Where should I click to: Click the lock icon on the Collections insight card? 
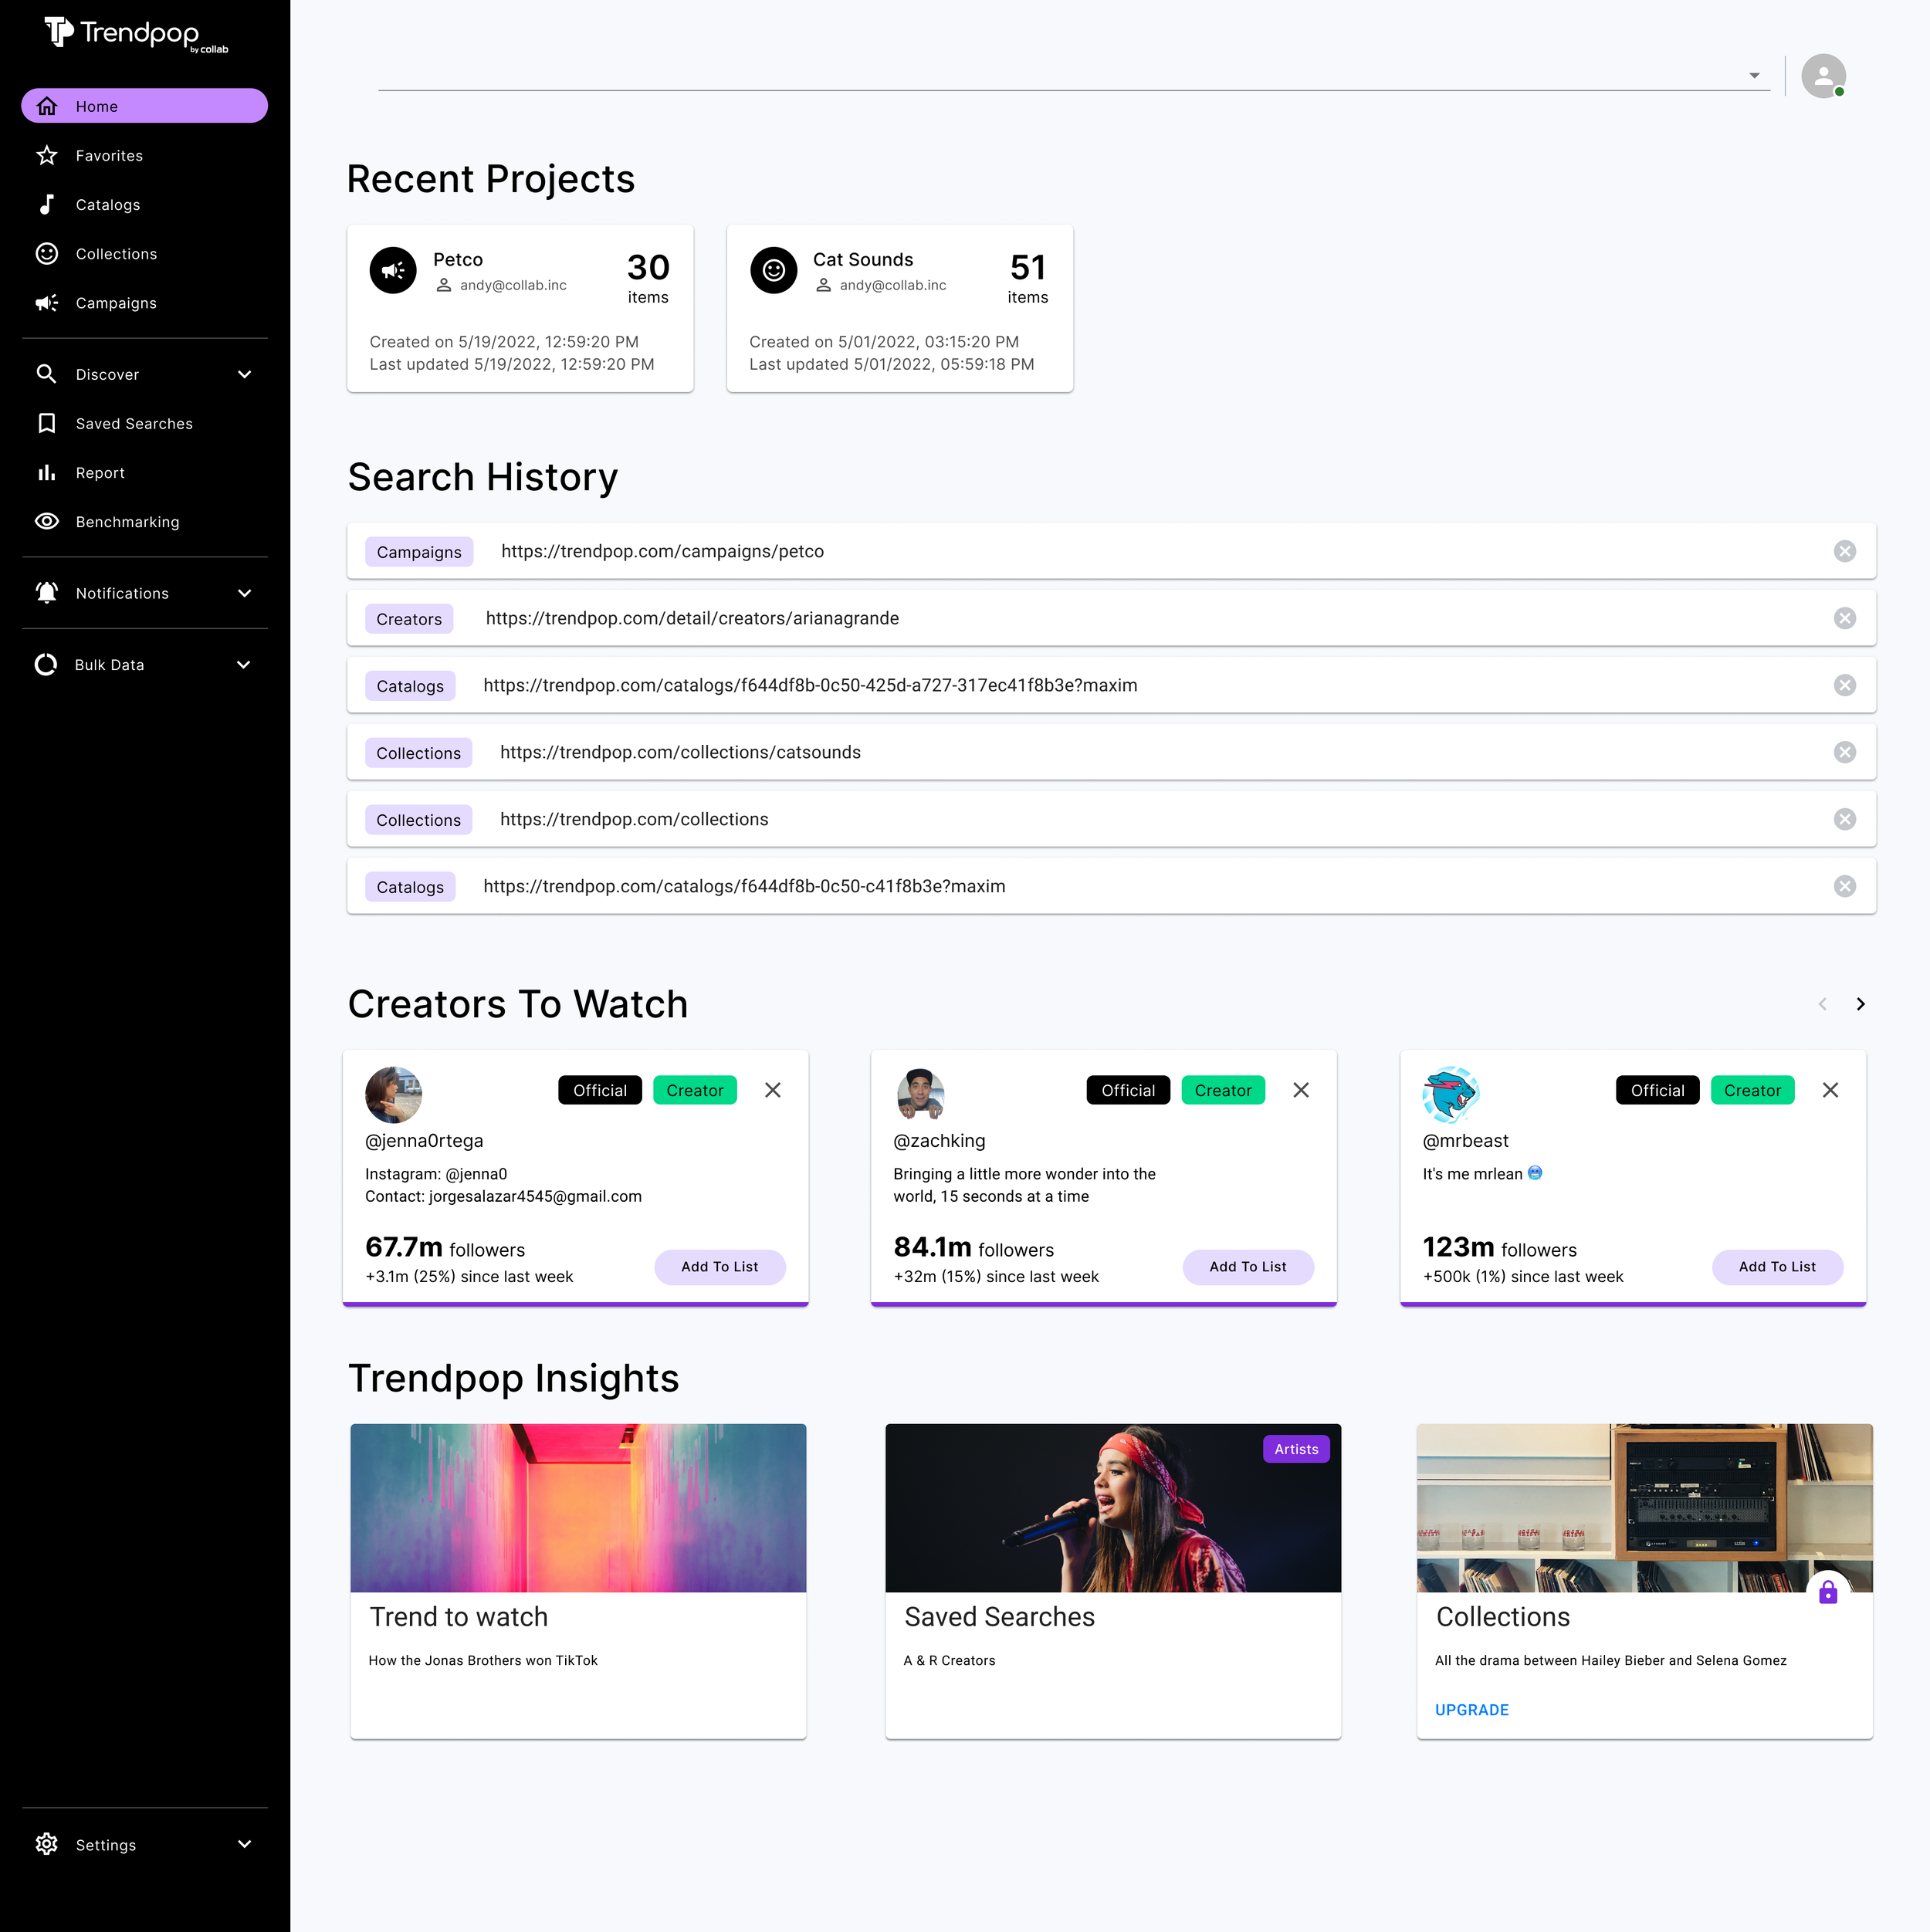1829,1592
